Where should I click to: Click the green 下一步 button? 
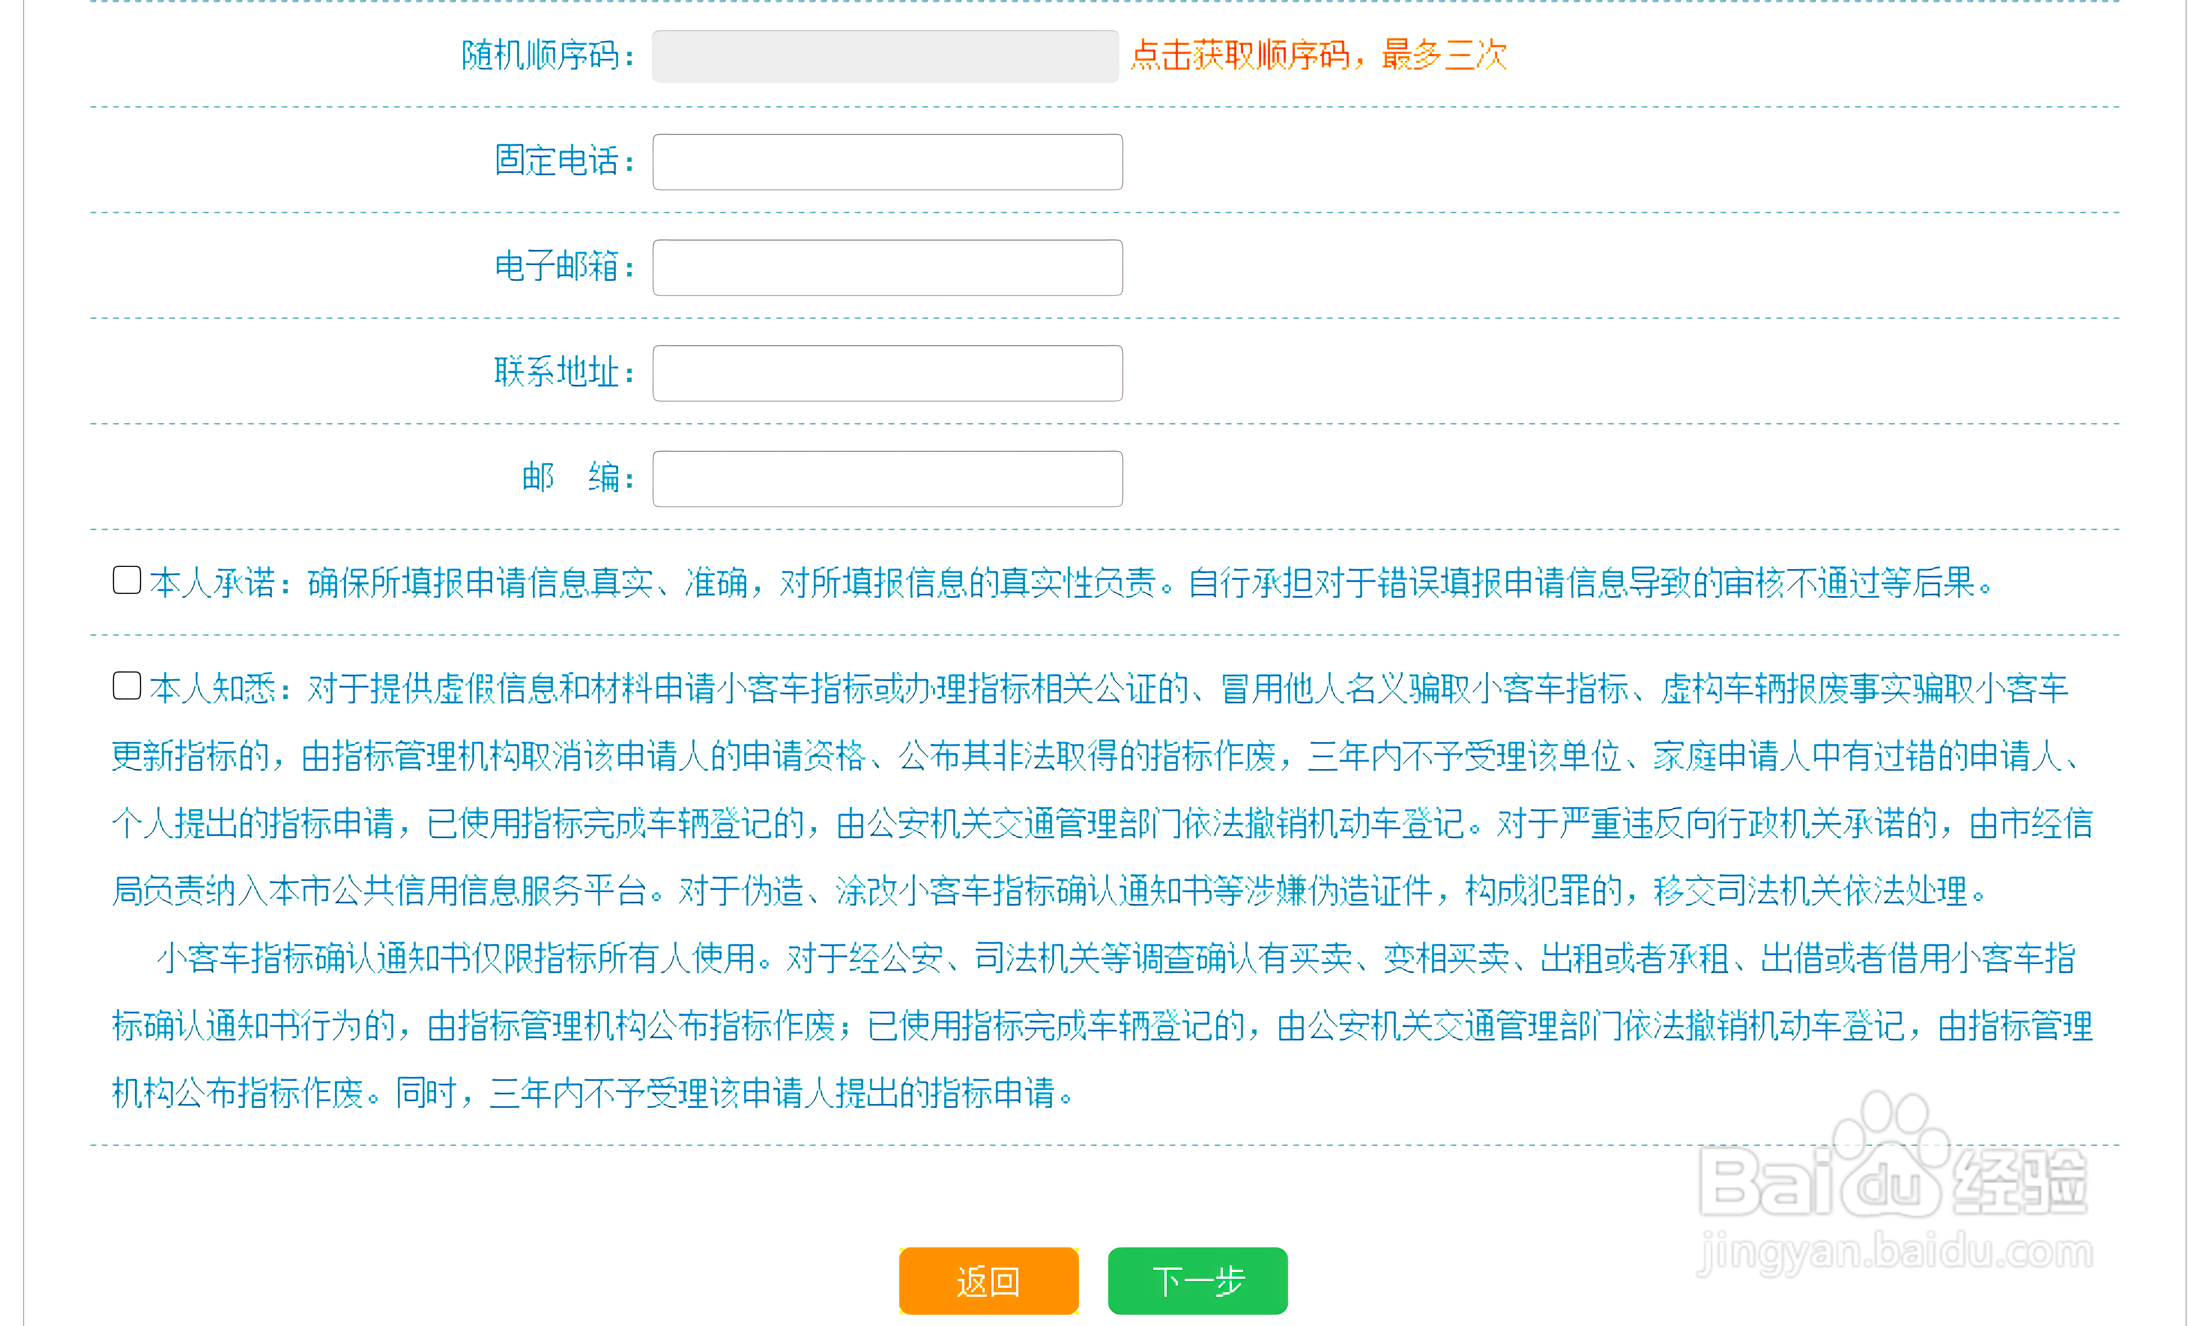[1198, 1280]
